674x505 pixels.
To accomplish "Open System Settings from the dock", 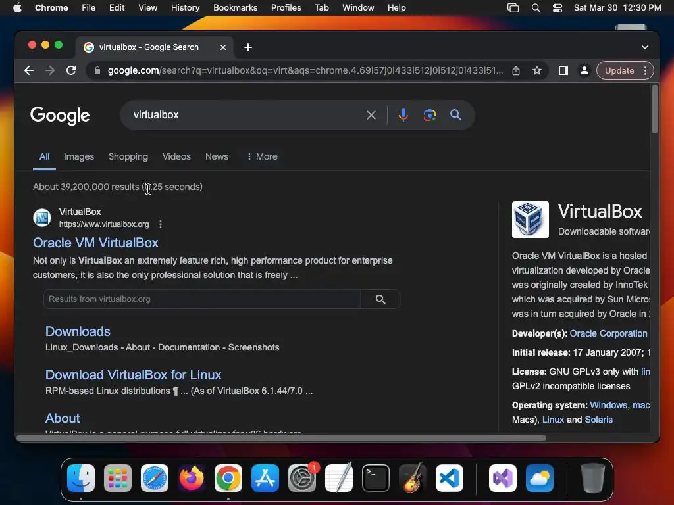I will 301,478.
